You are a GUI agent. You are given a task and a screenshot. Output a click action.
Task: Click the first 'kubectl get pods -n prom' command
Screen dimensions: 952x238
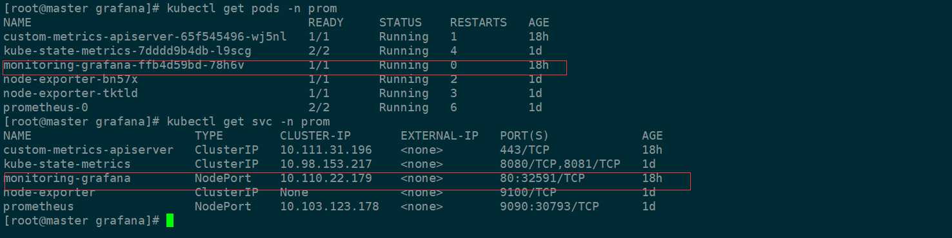point(252,8)
